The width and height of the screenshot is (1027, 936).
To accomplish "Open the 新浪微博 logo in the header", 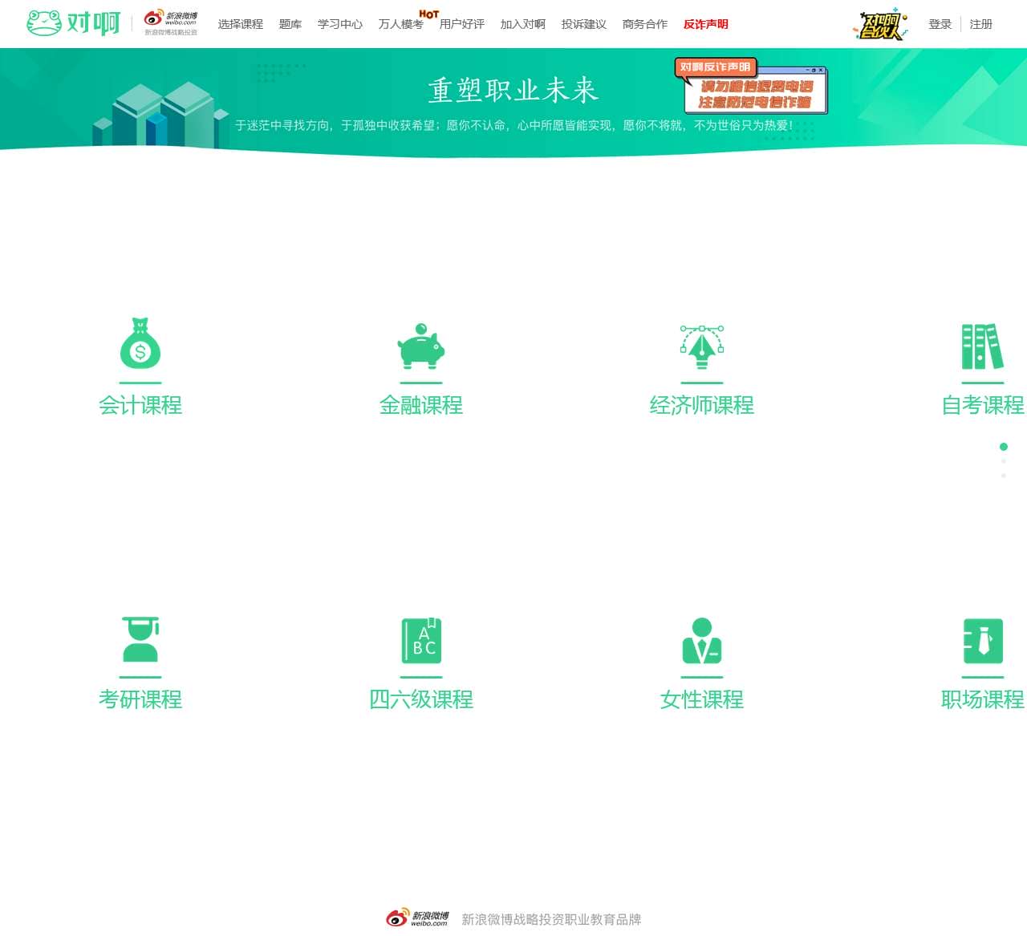I will click(x=167, y=19).
